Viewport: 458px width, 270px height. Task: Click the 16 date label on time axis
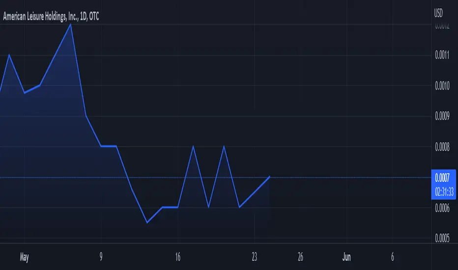pyautogui.click(x=177, y=257)
